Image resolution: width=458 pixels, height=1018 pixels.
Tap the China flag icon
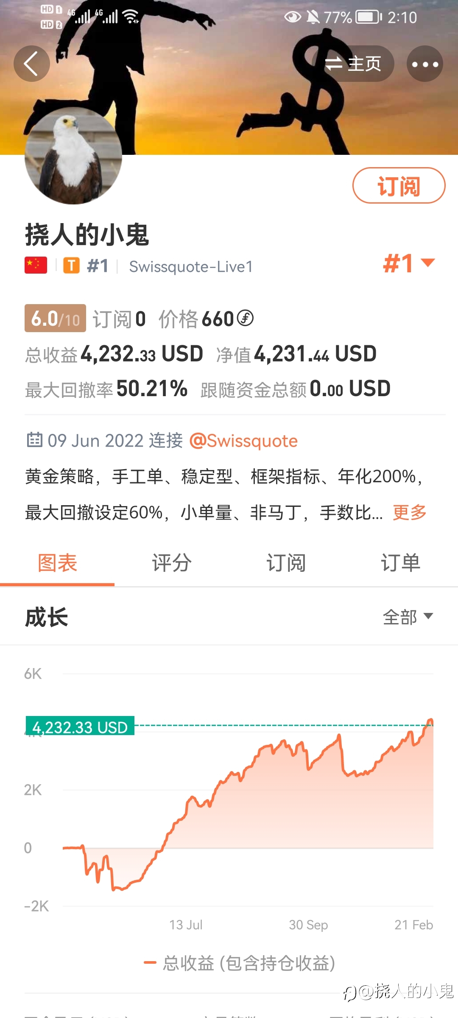click(x=36, y=266)
